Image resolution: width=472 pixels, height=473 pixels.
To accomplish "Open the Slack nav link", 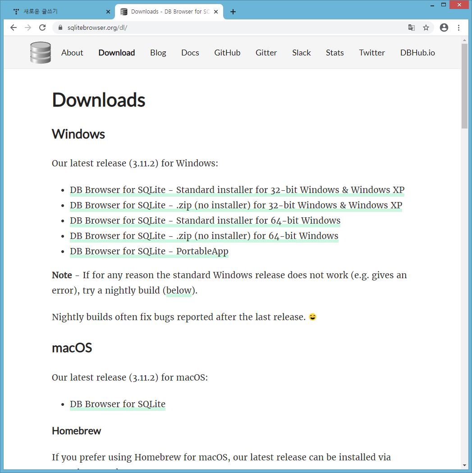I will point(301,53).
